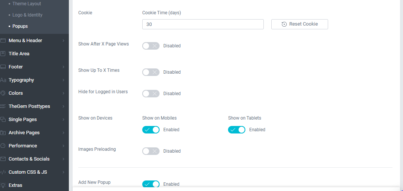Click the Extras lightbulb icon
This screenshot has width=403, height=191.
tap(3, 185)
